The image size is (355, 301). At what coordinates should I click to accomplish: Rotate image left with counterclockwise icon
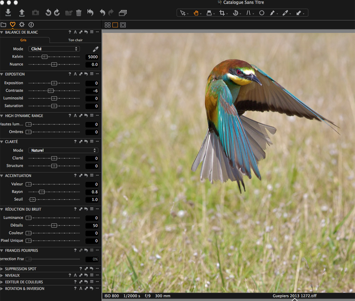pos(48,13)
